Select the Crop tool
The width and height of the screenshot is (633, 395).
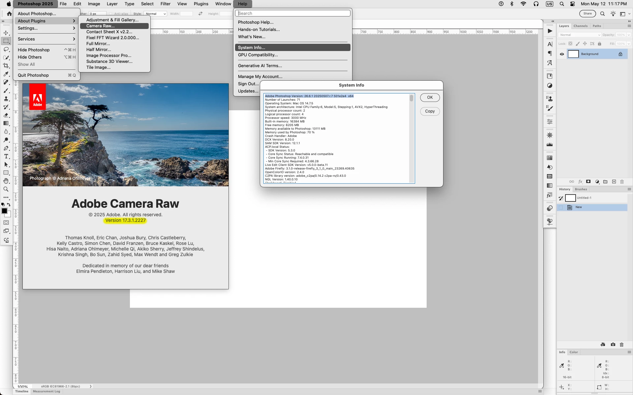(x=6, y=66)
